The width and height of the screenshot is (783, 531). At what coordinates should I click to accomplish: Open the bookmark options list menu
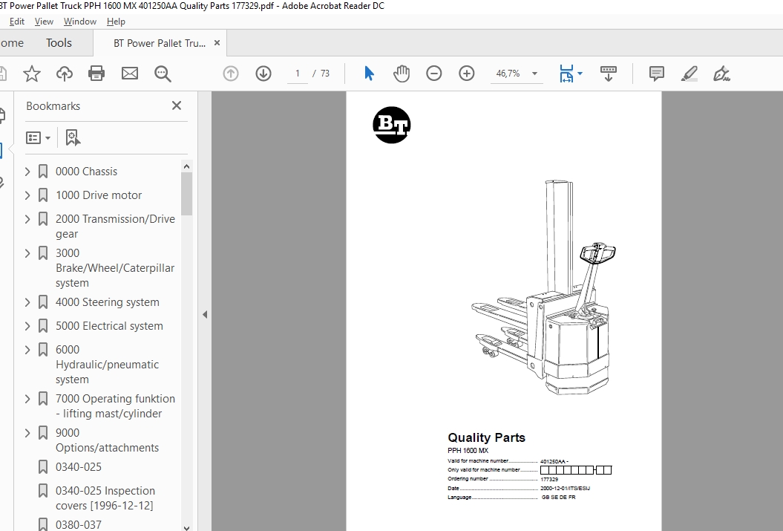tap(39, 138)
